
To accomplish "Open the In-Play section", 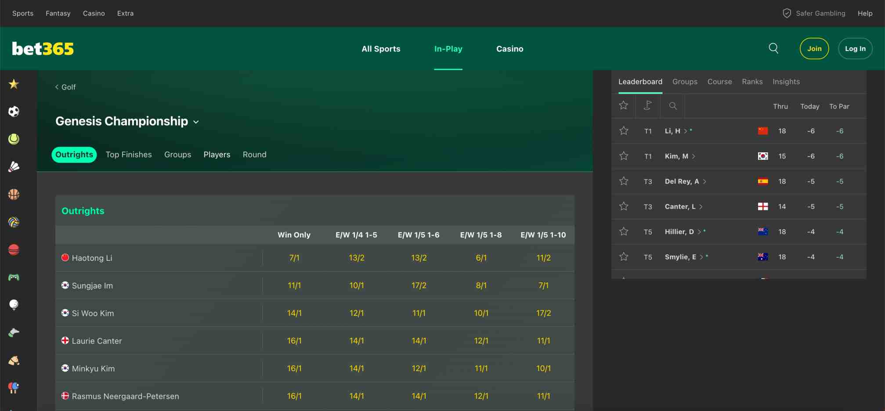I will 448,49.
